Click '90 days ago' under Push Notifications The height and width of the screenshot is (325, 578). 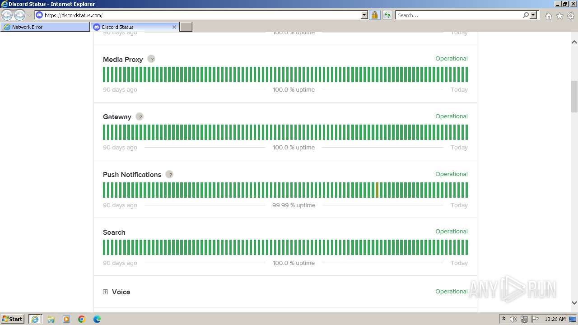coord(120,205)
